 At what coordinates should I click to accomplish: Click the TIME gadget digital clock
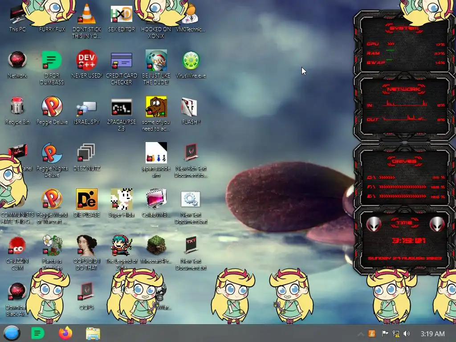(409, 240)
